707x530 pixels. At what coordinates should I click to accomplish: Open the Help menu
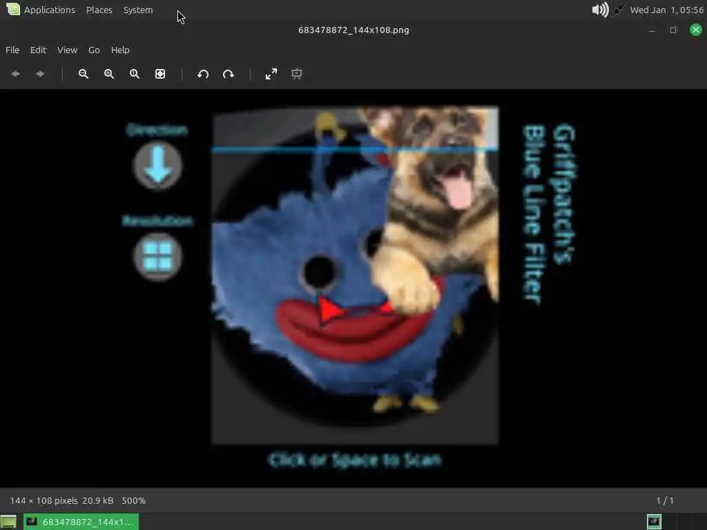[120, 50]
